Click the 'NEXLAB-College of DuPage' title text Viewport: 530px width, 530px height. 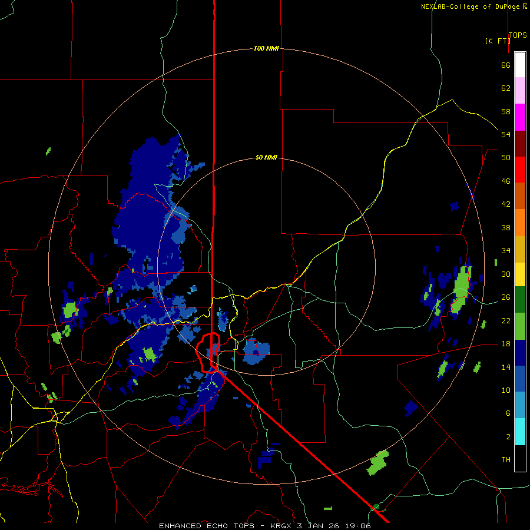[x=470, y=6]
